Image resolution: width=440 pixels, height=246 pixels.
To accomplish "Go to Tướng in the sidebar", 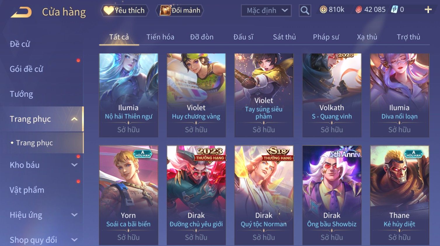I will [x=21, y=94].
